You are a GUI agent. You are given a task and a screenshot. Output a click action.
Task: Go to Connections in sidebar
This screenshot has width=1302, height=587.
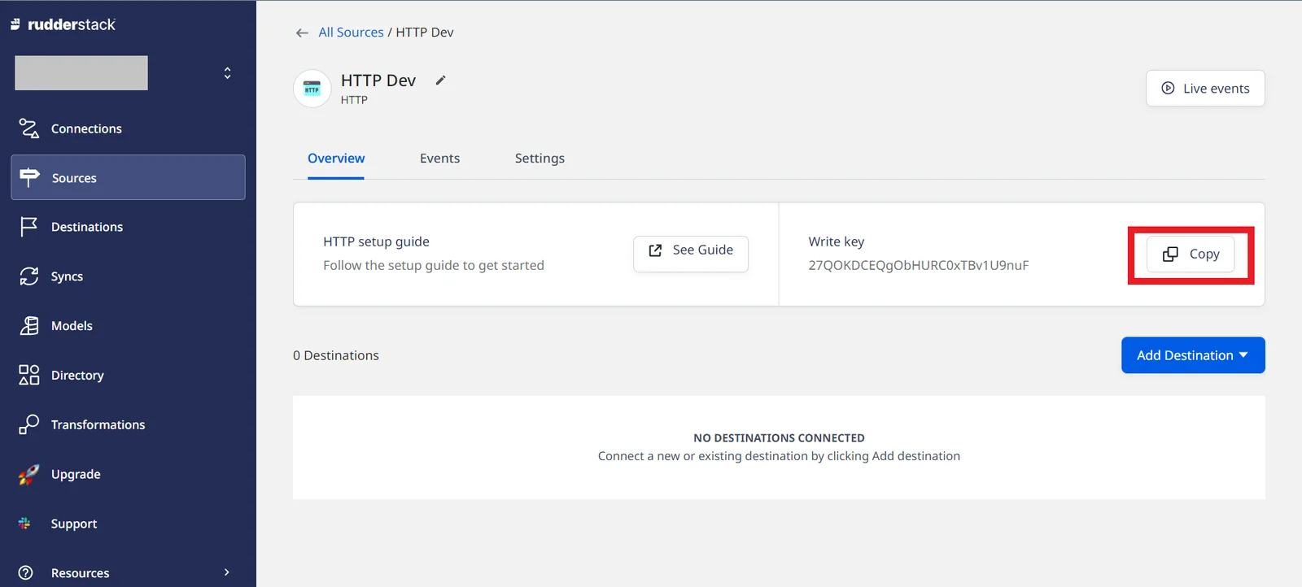point(86,128)
